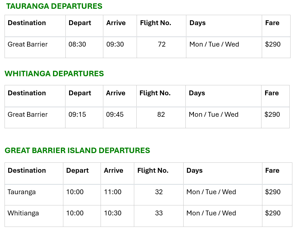
Task: Select flight number 33 cell
Action: 159,213
